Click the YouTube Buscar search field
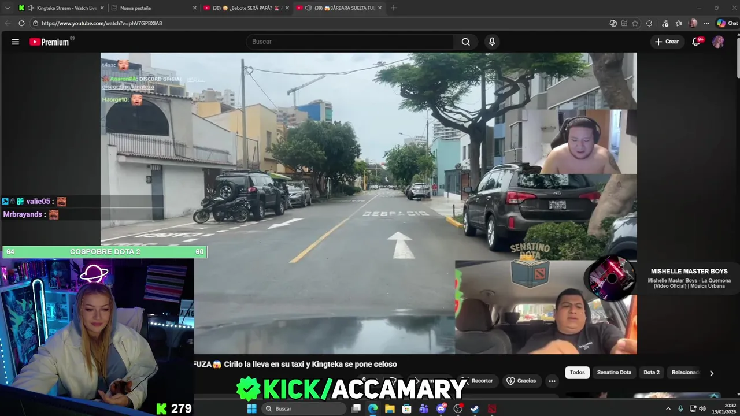Screen dimensions: 740x416 pyautogui.click(x=350, y=42)
